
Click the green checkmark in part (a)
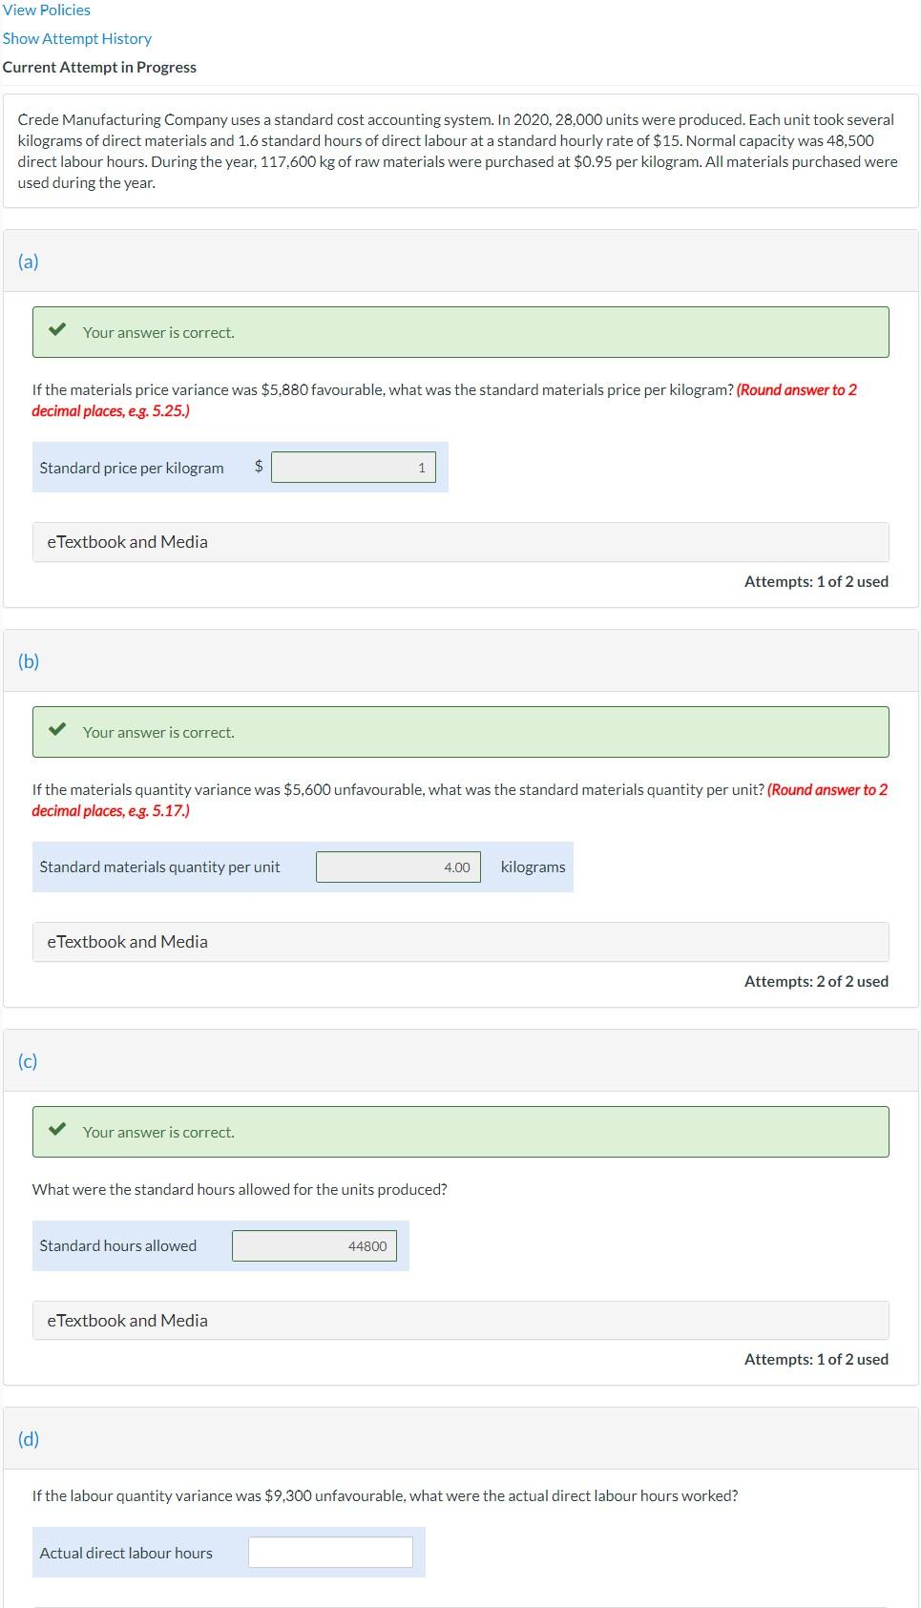57,331
